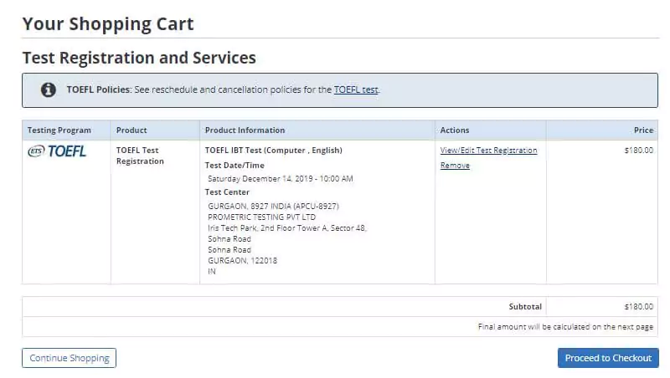Click Proceed to Checkout button
670x378 pixels.
click(608, 358)
